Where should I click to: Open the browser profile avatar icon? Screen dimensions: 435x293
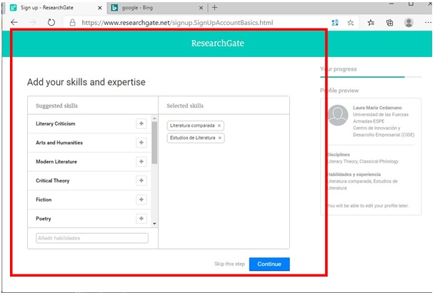pos(409,23)
